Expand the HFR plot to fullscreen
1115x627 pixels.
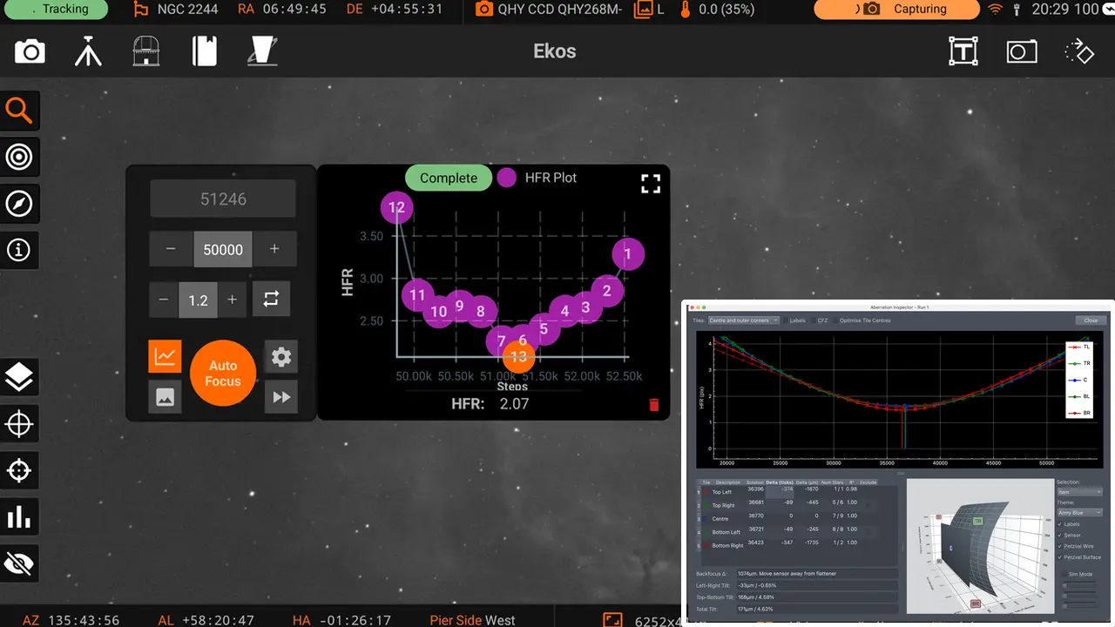click(x=651, y=184)
